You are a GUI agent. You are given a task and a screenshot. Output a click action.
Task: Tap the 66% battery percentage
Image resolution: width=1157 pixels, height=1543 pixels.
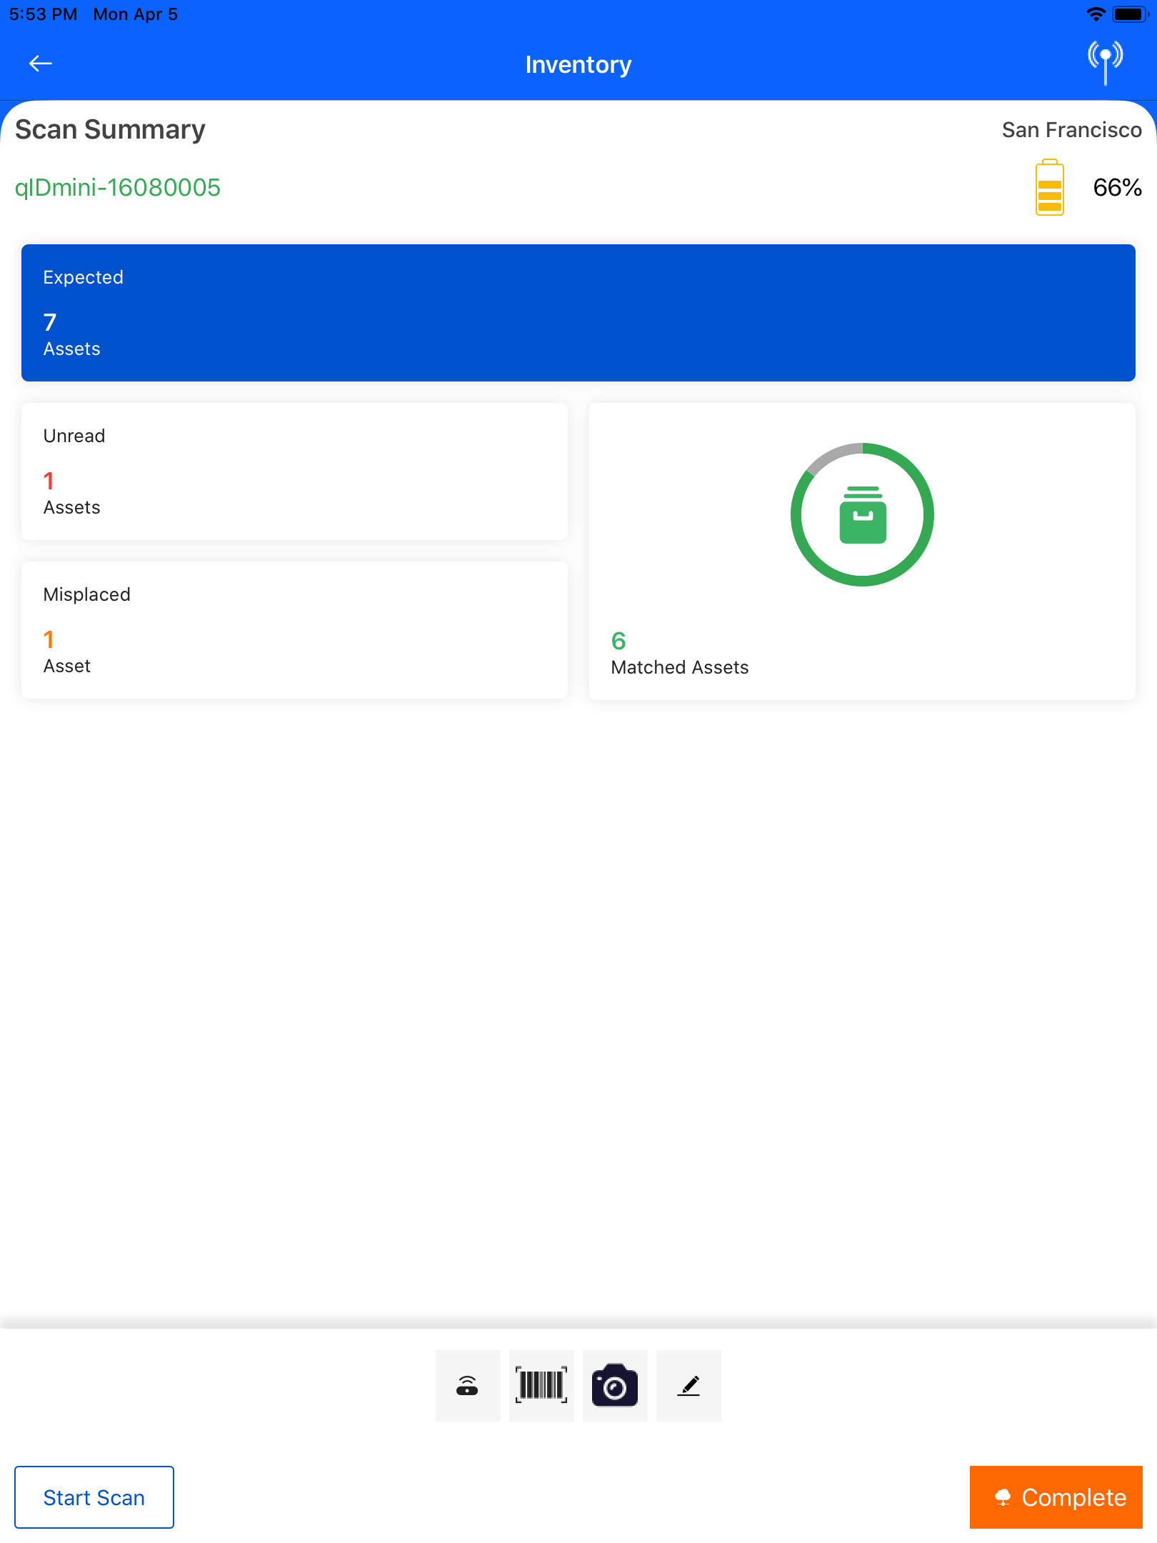click(x=1117, y=188)
